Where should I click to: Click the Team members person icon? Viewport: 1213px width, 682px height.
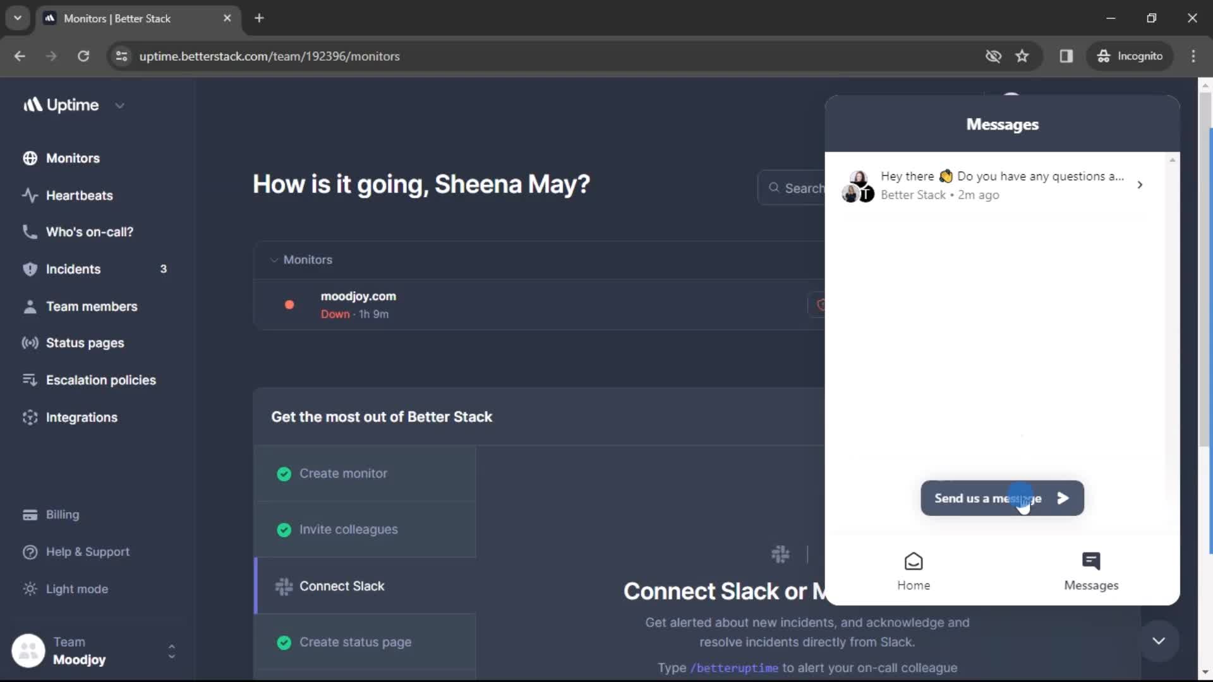tap(30, 306)
